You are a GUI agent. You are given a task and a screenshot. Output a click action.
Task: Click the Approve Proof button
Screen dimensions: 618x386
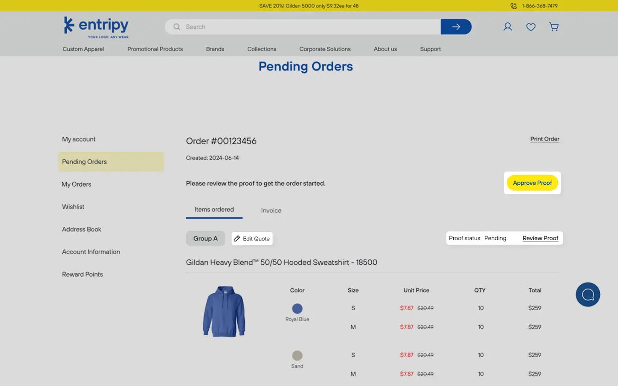pos(532,183)
